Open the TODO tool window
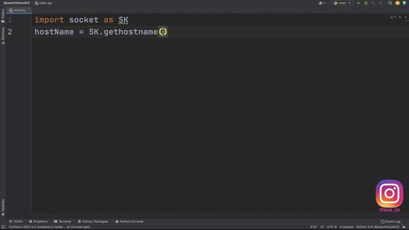 point(15,222)
